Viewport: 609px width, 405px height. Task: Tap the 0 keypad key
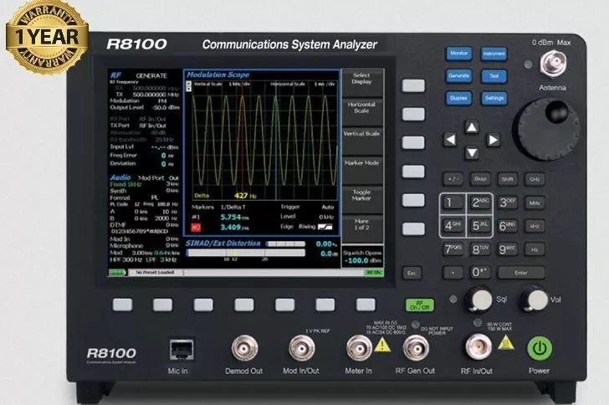480,273
